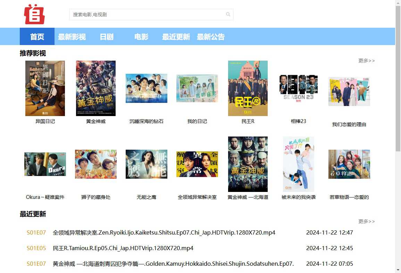The height and width of the screenshot is (273, 401).
Task: Open Golden.Kamuy Hokkaido Ep07 file link
Action: coord(173,264)
